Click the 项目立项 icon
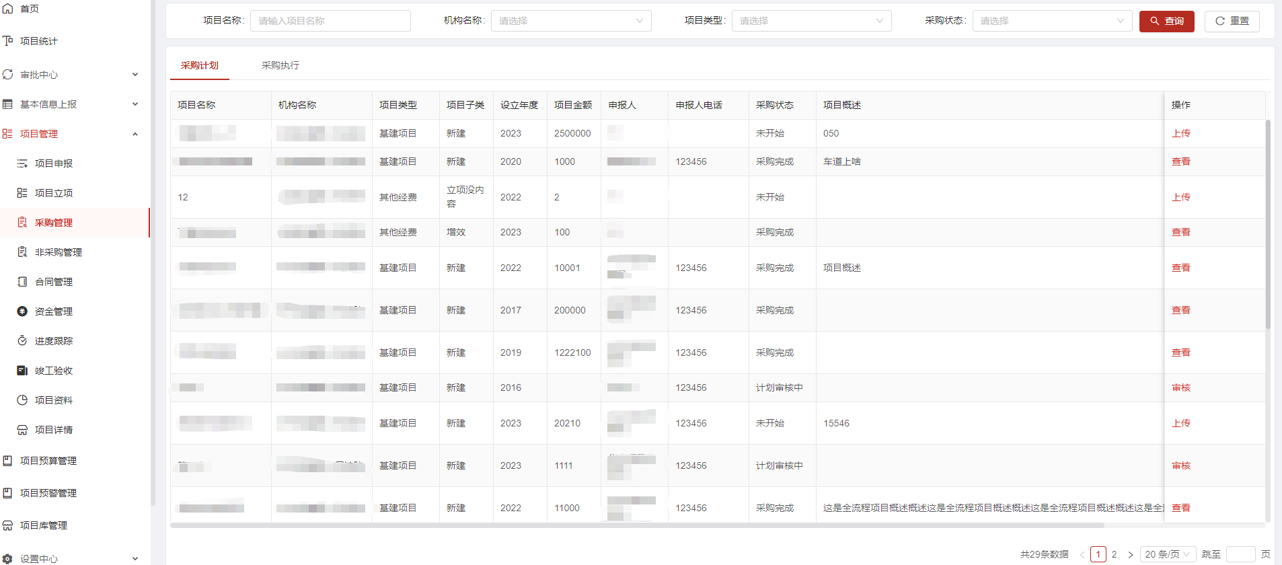This screenshot has height=565, width=1282. 22,193
